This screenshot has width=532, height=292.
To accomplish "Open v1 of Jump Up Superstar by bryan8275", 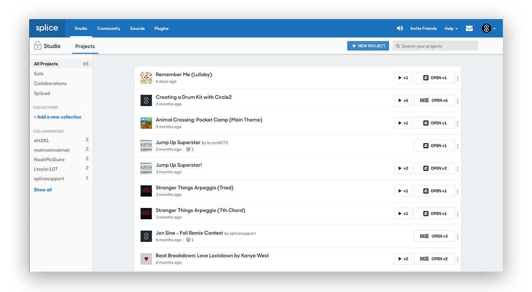I will [x=434, y=146].
